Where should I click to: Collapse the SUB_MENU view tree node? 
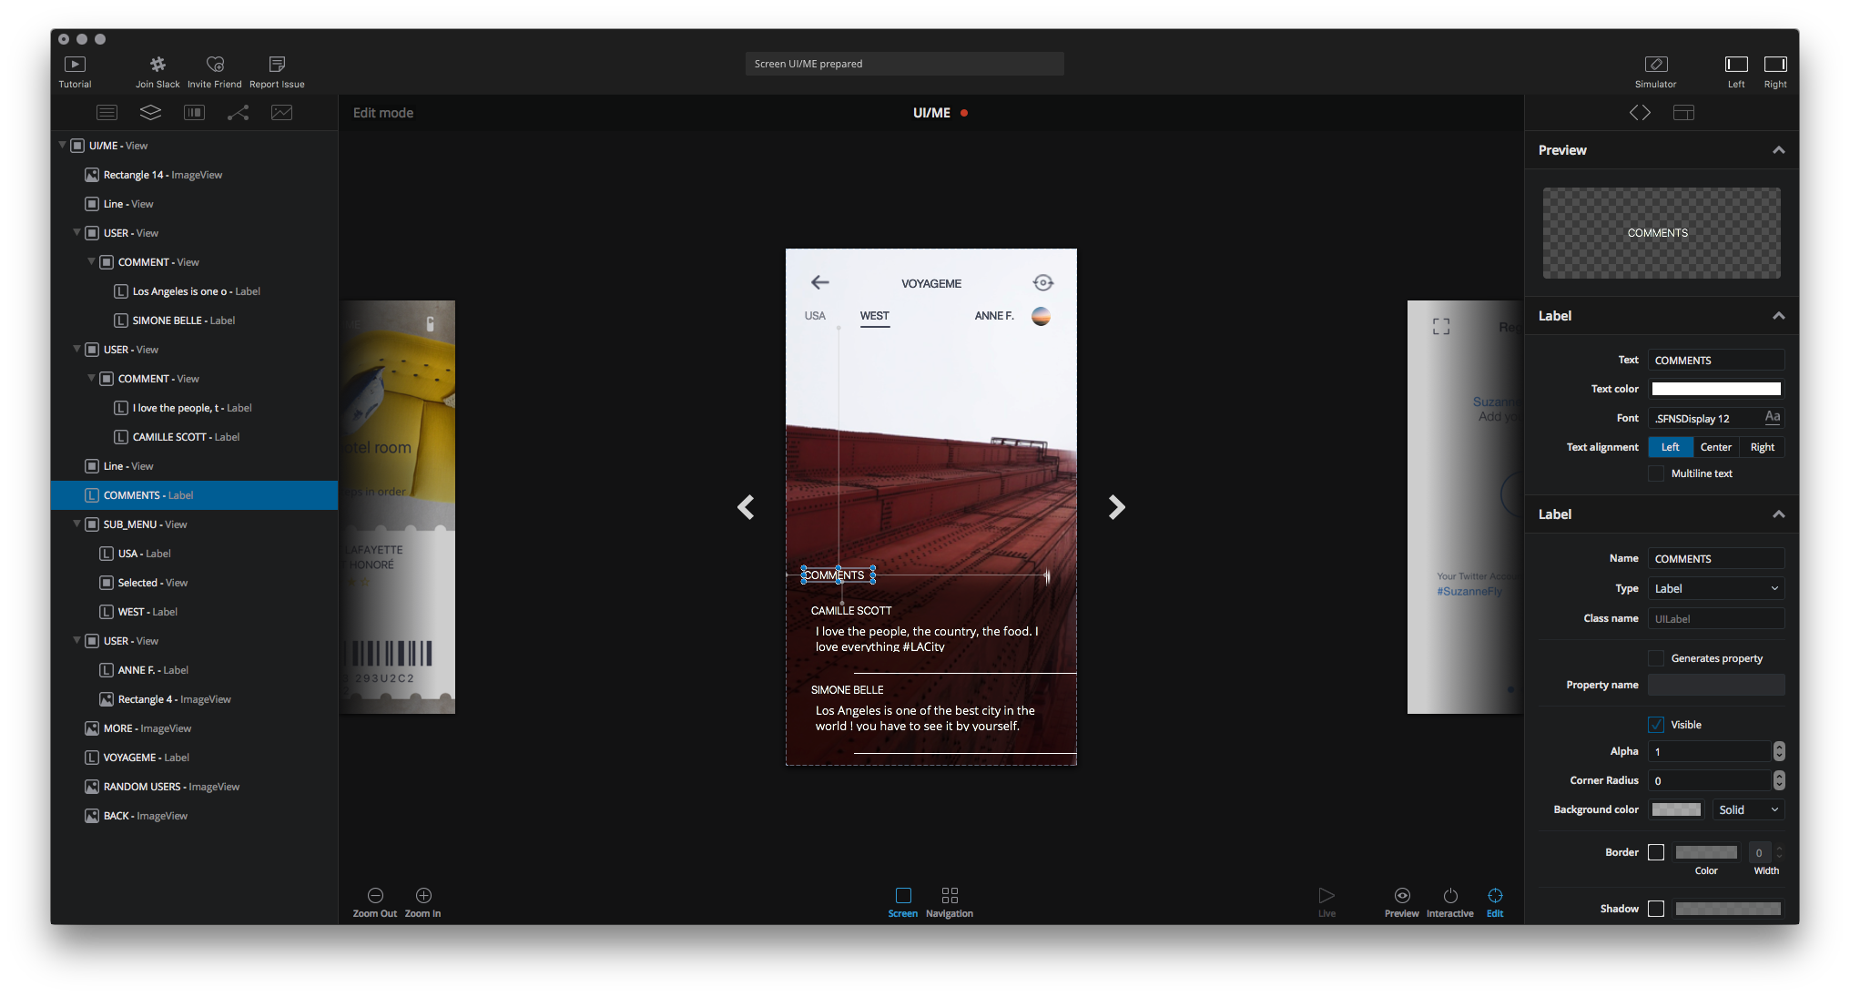pyautogui.click(x=76, y=524)
